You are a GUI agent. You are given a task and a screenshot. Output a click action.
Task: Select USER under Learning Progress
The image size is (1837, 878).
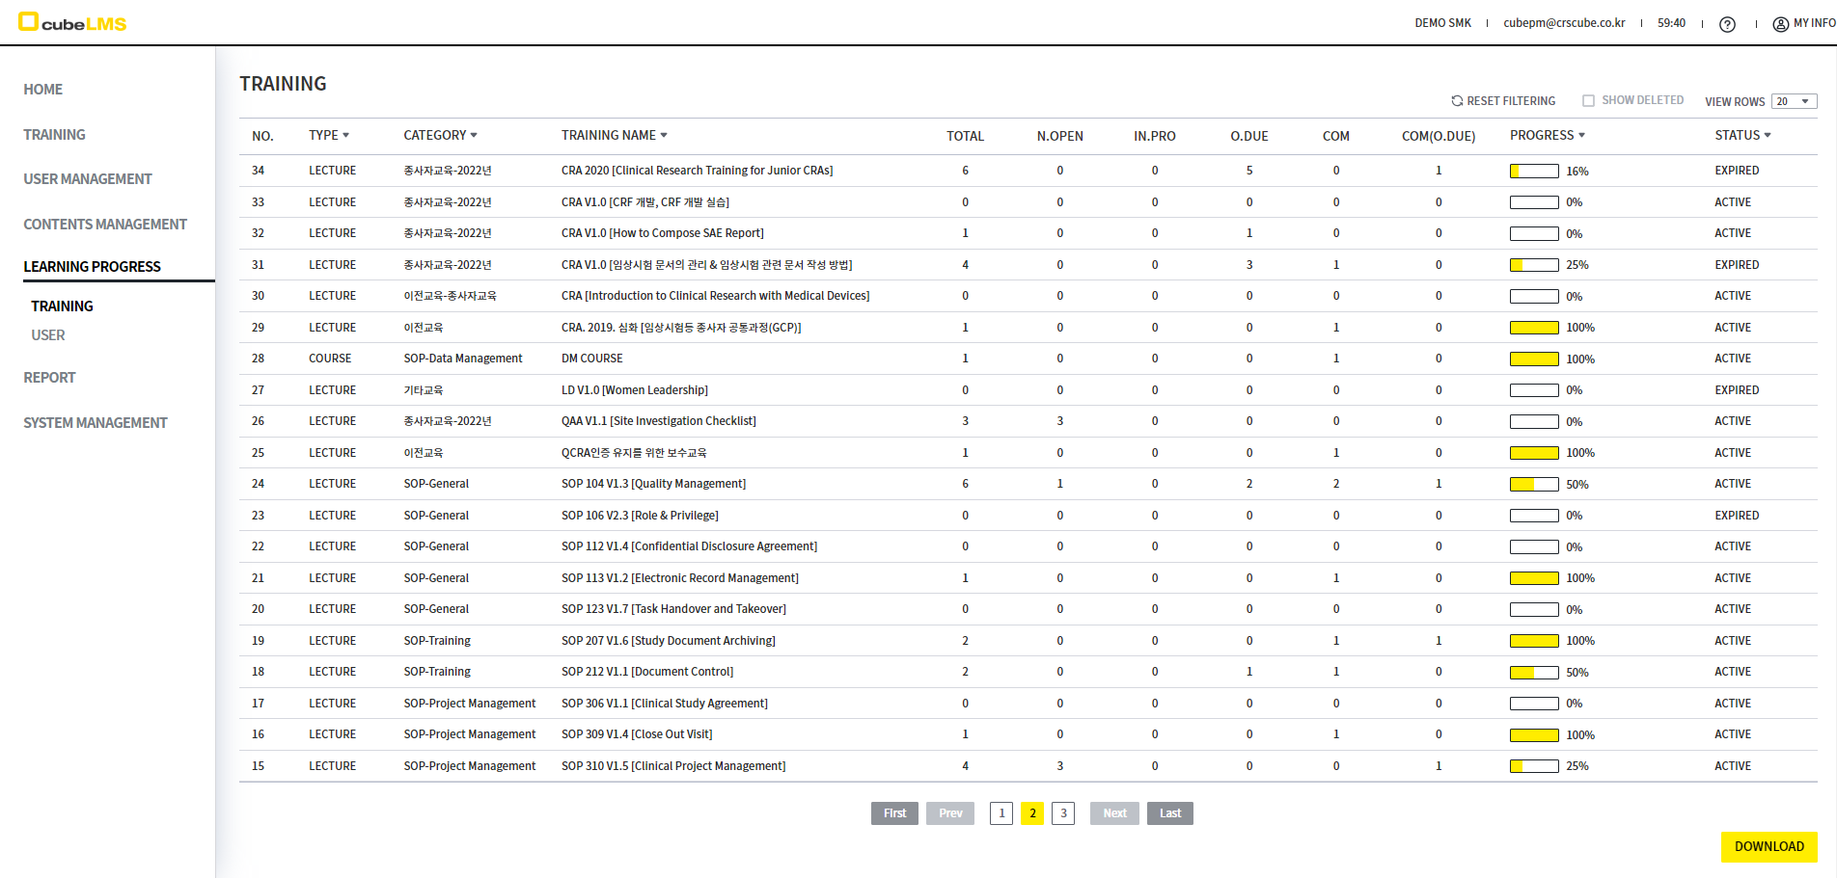click(x=48, y=335)
